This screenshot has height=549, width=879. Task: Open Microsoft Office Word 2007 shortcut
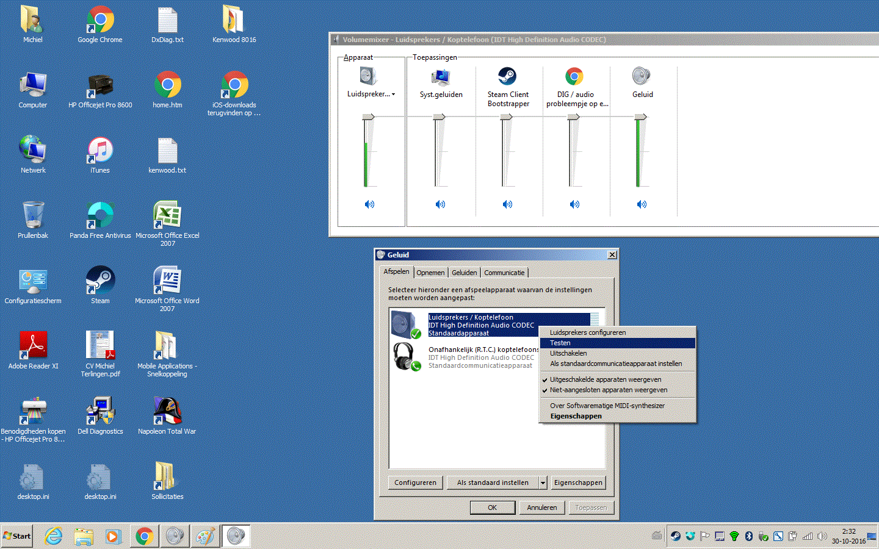(x=167, y=289)
